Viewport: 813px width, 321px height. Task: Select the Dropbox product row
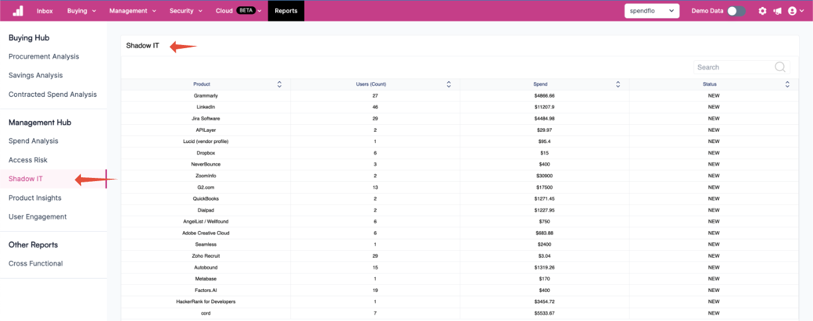tap(460, 153)
